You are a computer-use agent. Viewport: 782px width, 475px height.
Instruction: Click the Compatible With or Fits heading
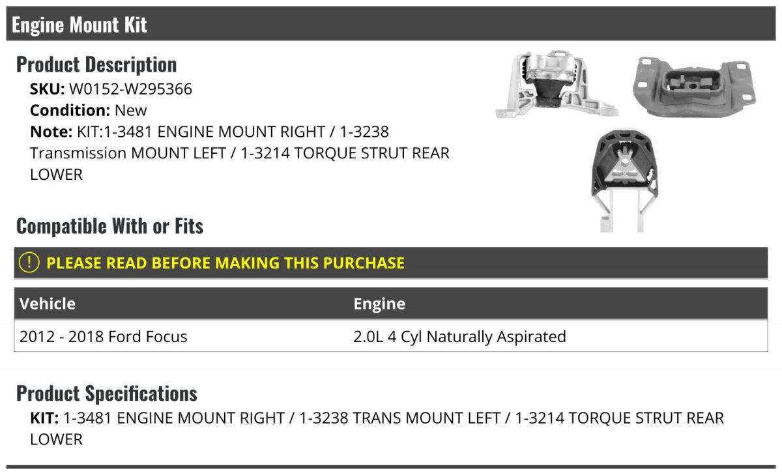click(x=109, y=226)
